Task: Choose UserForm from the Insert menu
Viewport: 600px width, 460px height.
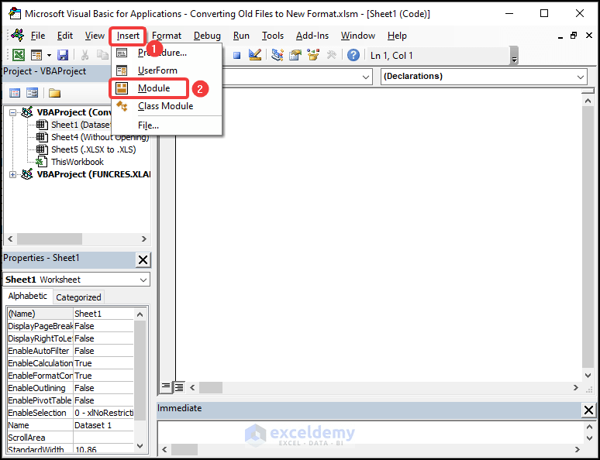Action: point(166,70)
